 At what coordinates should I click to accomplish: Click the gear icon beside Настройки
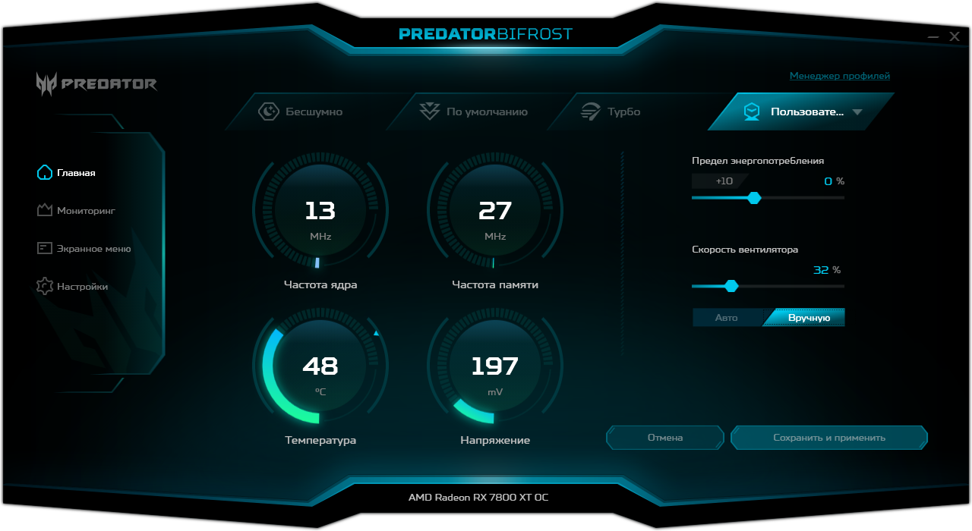45,286
